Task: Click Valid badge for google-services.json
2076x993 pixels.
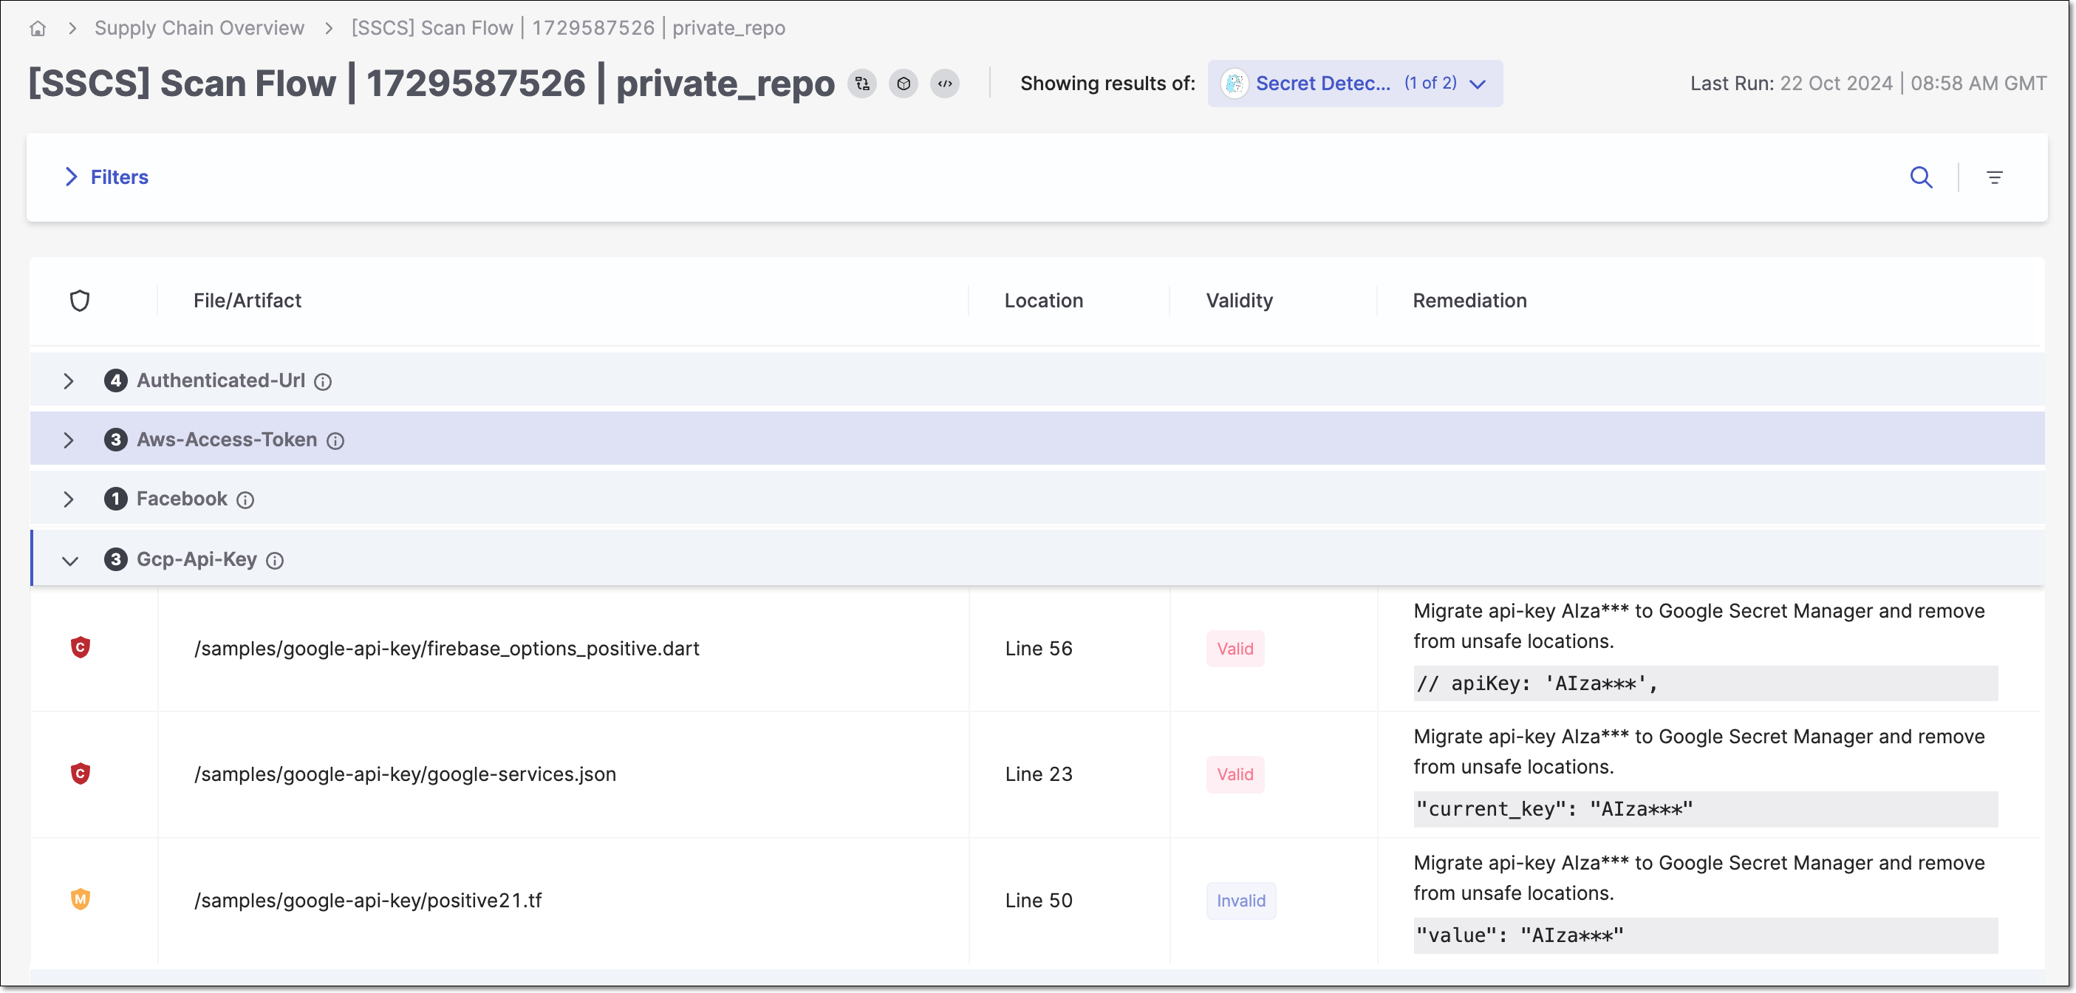Action: click(x=1235, y=774)
